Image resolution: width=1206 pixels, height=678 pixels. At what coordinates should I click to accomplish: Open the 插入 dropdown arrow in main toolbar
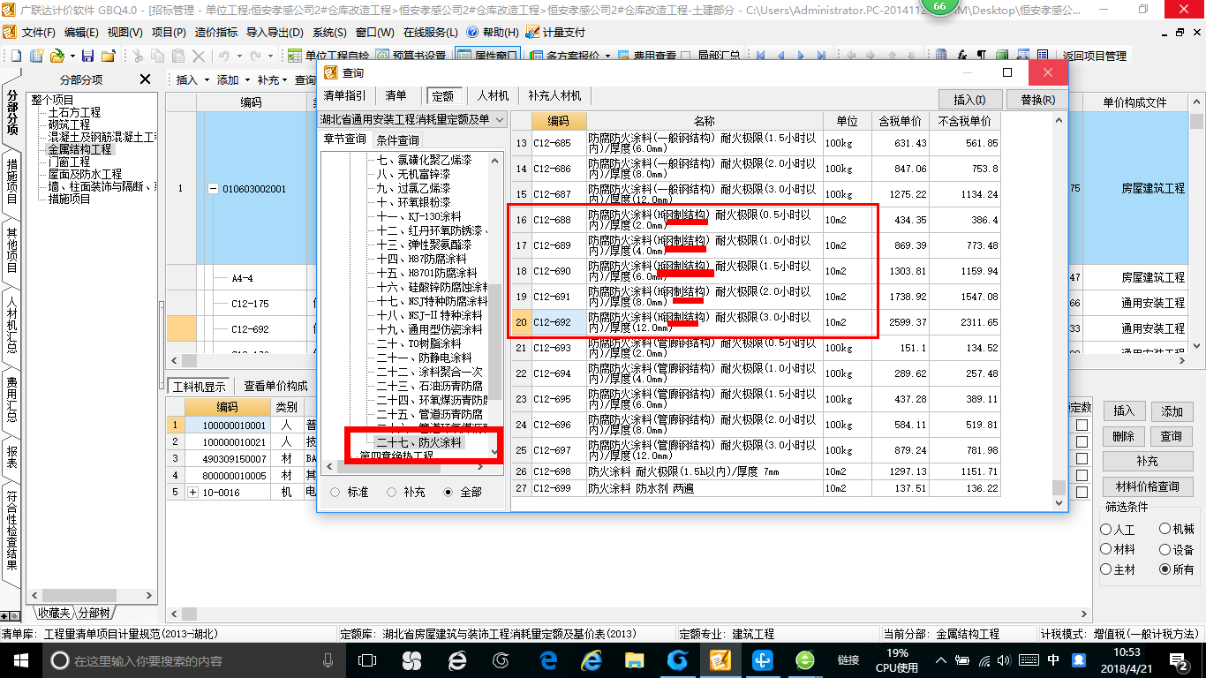click(207, 79)
